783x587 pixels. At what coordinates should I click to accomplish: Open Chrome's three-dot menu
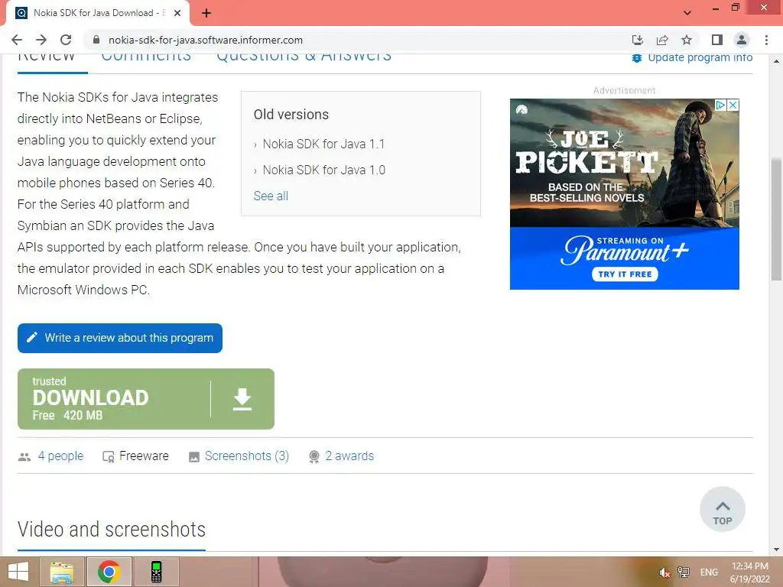(x=766, y=40)
